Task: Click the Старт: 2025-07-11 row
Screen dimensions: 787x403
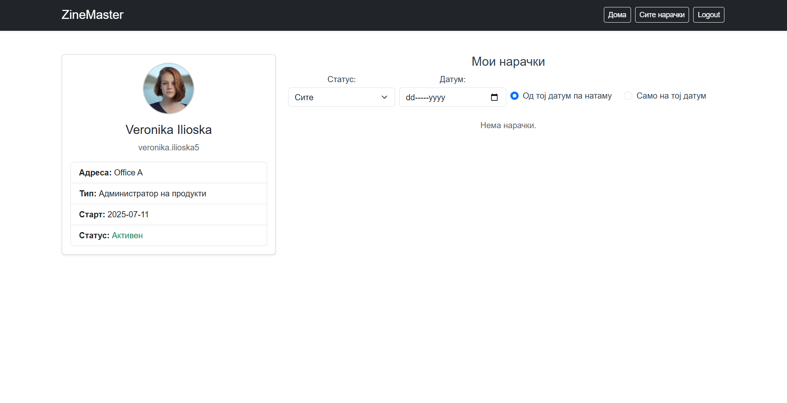Action: 168,214
